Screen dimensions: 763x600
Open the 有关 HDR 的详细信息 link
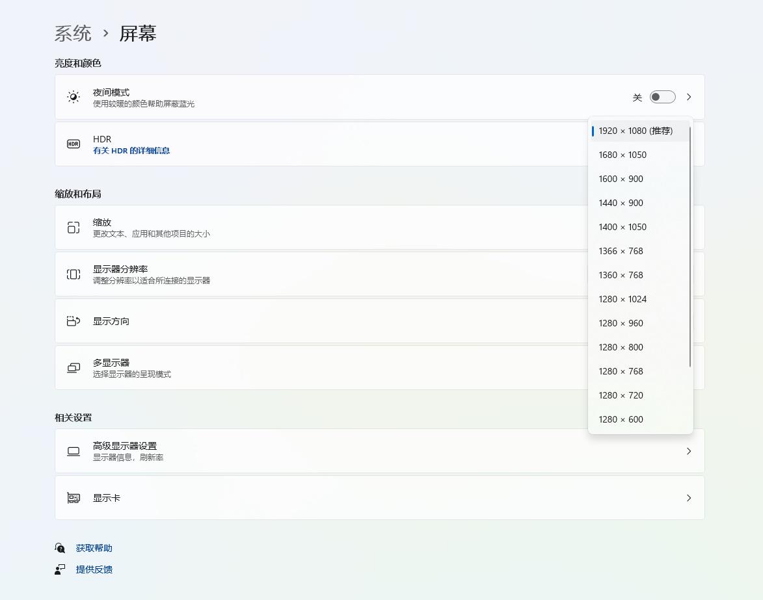pos(131,150)
